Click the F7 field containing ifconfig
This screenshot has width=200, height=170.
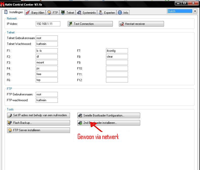[117, 51]
